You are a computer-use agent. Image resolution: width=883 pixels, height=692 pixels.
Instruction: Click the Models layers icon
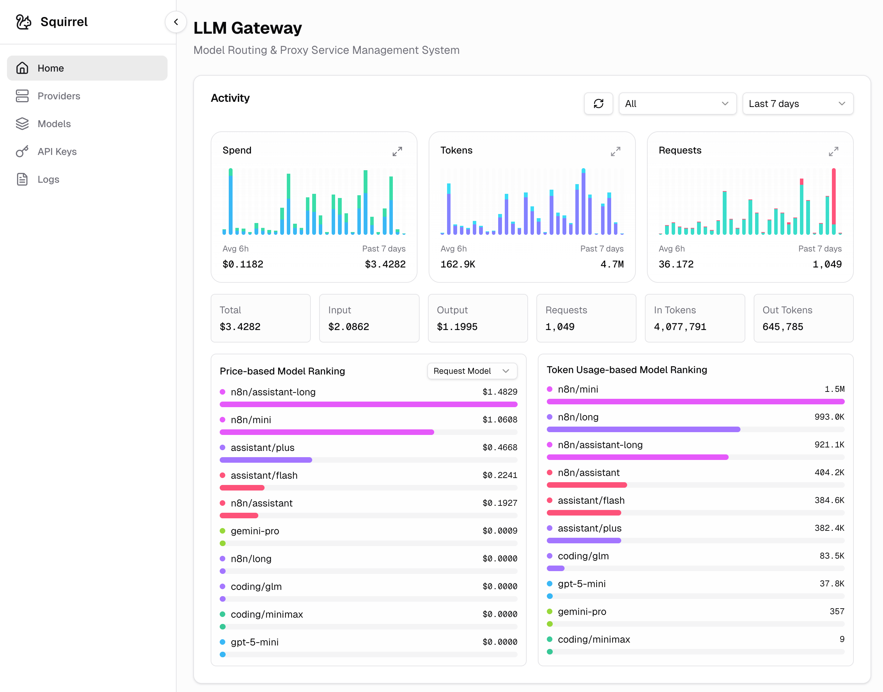point(22,124)
